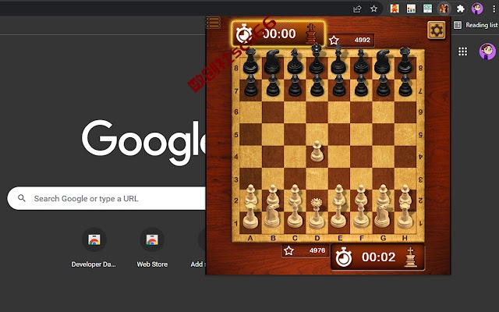Bookmark this page with the star icon
Image resolution: width=499 pixels, height=312 pixels.
[374, 9]
